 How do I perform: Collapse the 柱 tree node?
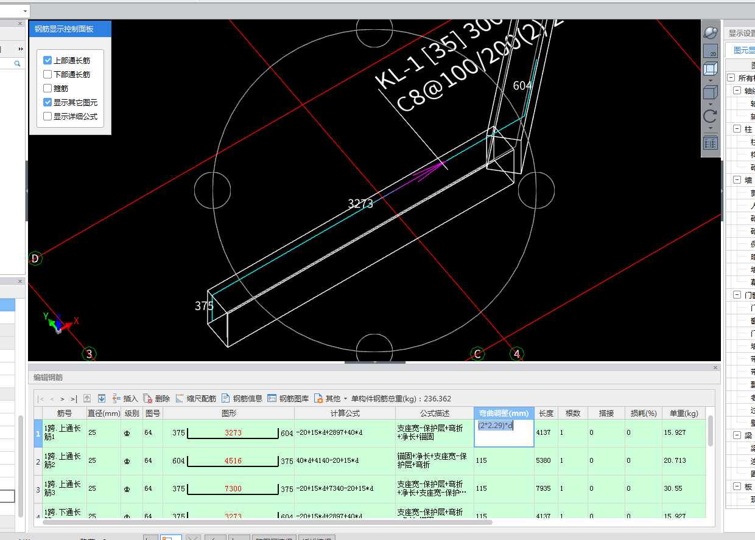tap(737, 129)
